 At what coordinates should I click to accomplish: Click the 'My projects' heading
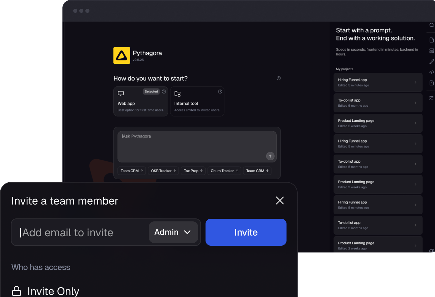[x=345, y=69]
